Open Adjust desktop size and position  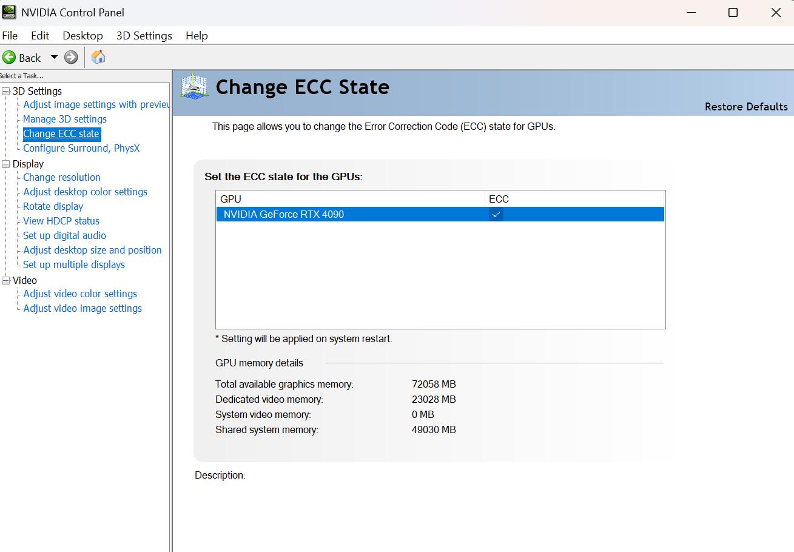coord(93,250)
